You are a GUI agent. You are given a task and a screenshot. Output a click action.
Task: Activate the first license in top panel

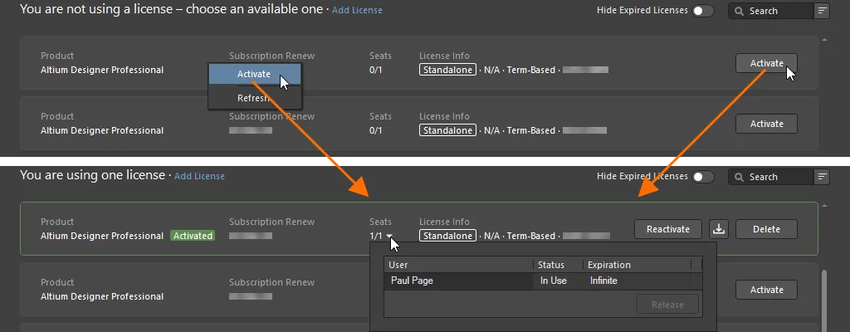(x=766, y=63)
